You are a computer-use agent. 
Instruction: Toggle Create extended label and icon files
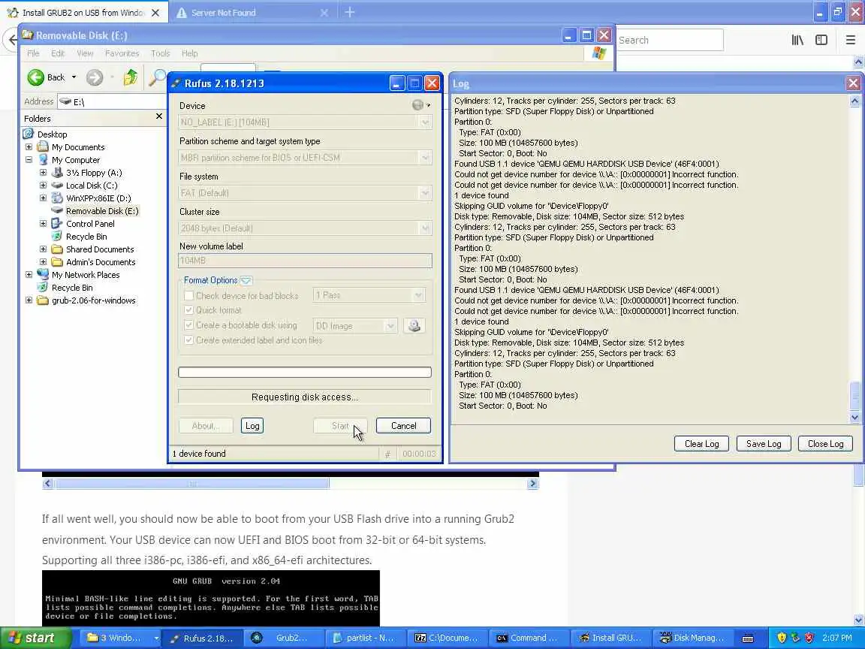188,340
